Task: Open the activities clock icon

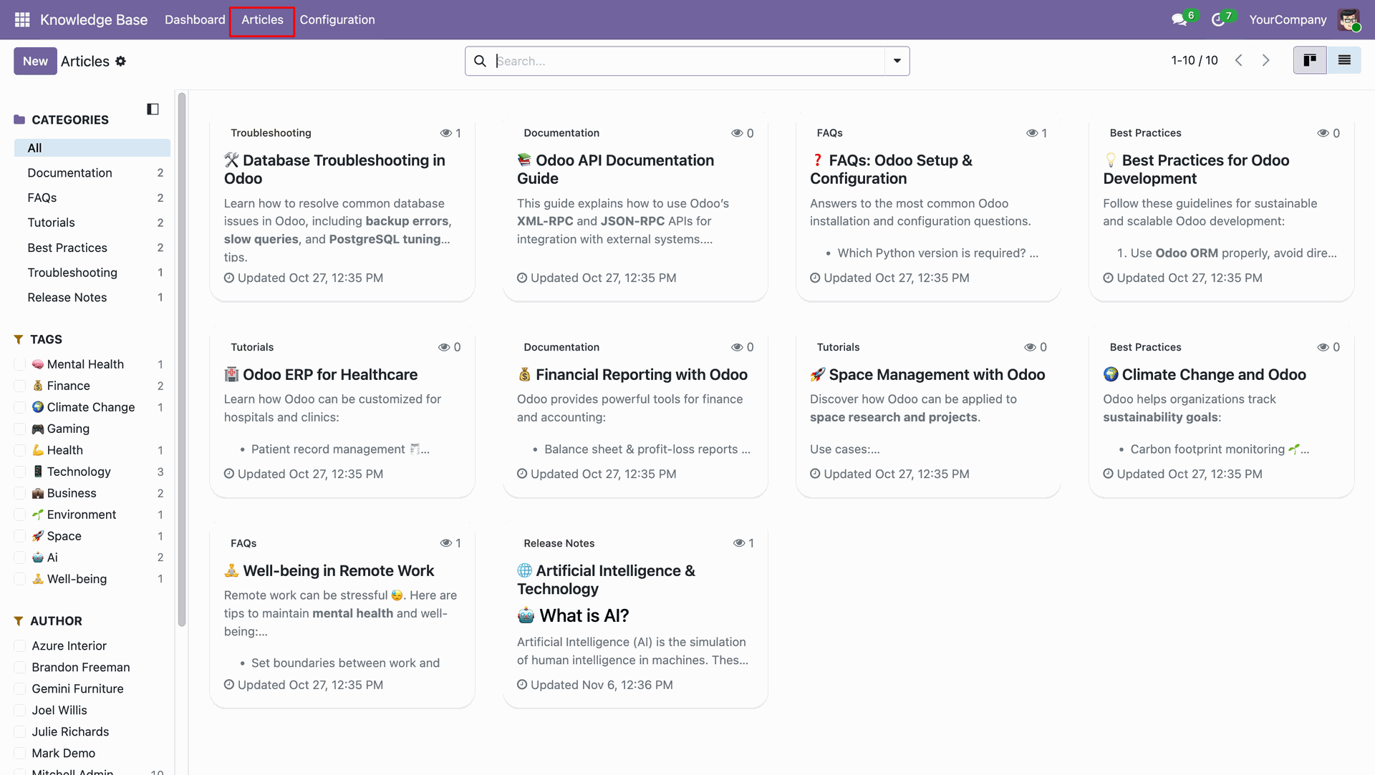Action: [x=1217, y=20]
